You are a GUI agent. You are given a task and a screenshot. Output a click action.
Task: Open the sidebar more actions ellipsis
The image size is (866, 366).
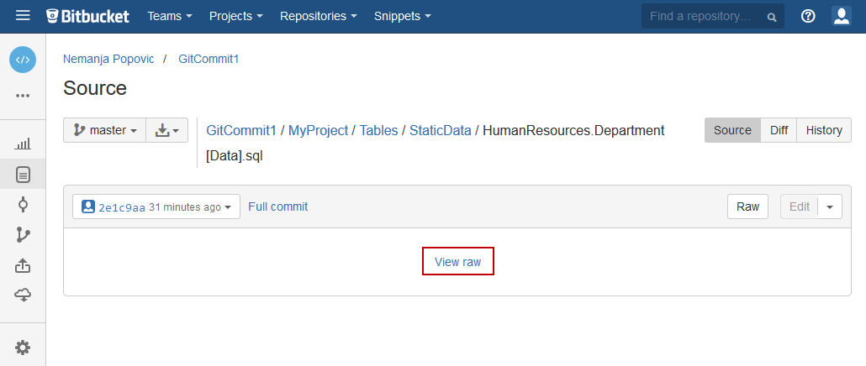(x=23, y=96)
